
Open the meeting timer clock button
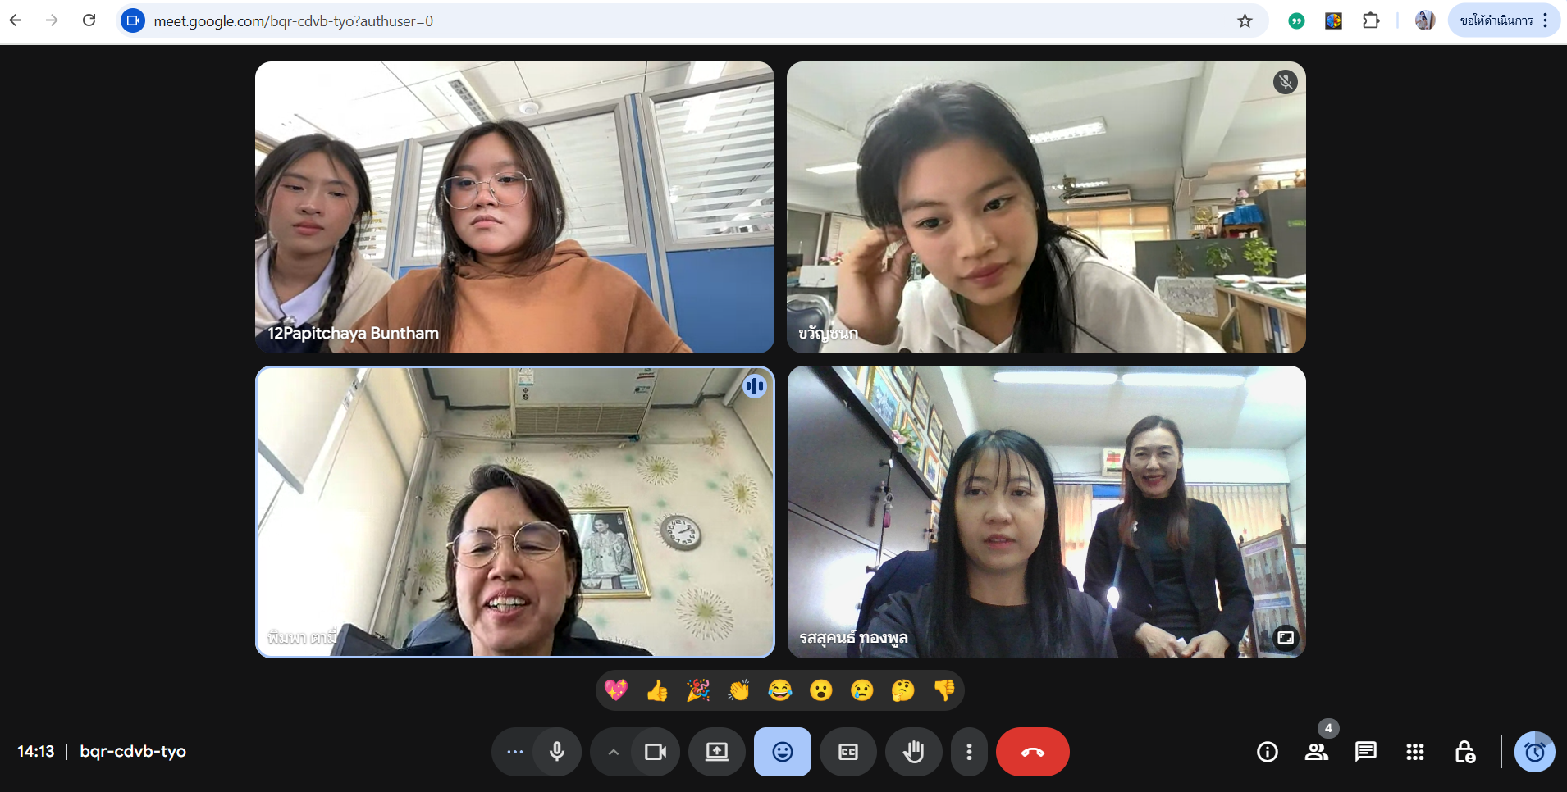pos(1535,752)
